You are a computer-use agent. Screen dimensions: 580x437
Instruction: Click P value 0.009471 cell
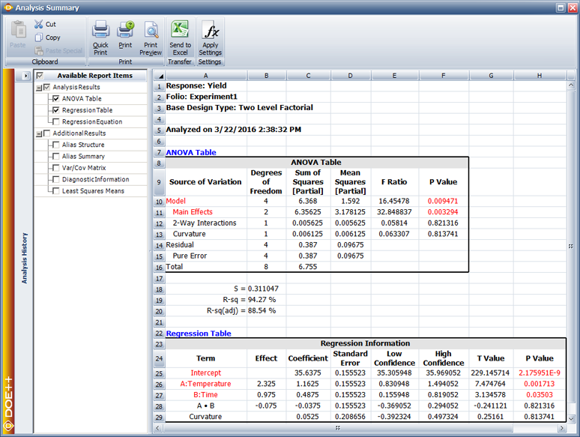[x=443, y=201]
